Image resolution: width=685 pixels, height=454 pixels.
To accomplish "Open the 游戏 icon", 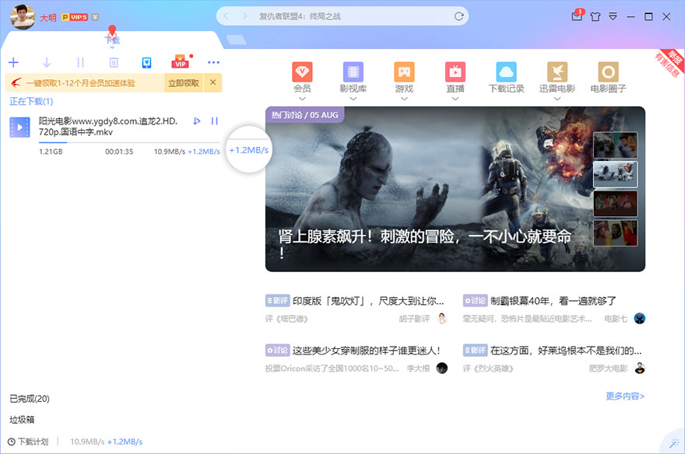I will coord(404,72).
